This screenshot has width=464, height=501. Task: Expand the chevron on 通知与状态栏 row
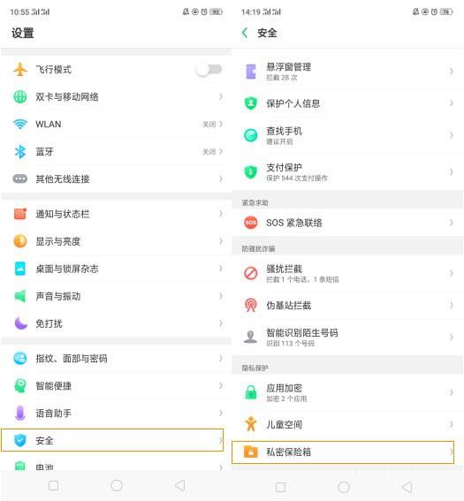click(220, 214)
